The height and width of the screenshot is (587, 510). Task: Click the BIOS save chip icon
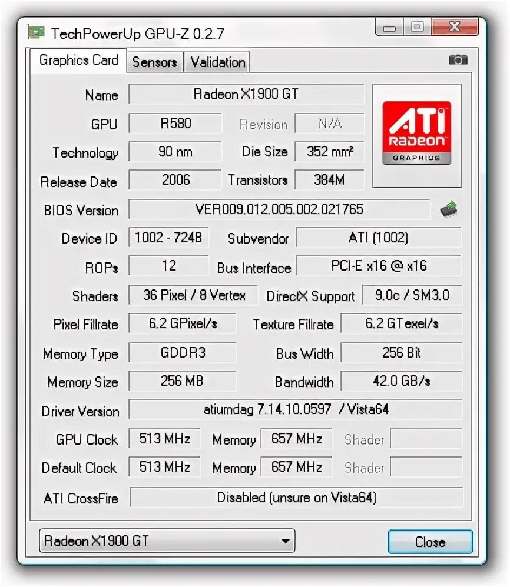click(x=449, y=209)
